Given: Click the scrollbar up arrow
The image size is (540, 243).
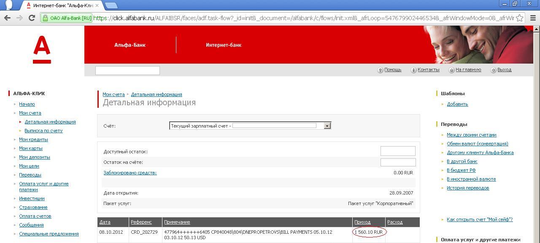Looking at the screenshot, I should pos(537,29).
